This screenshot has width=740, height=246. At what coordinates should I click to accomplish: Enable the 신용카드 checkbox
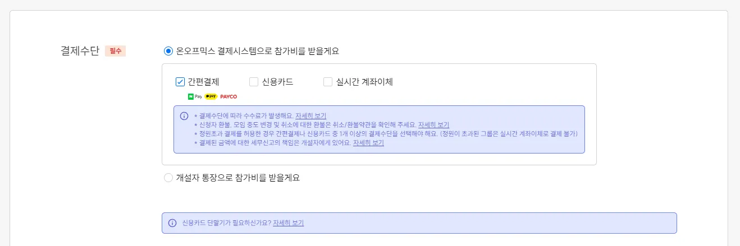pos(254,82)
